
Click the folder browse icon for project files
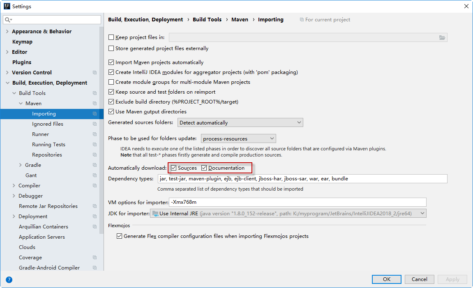(442, 37)
